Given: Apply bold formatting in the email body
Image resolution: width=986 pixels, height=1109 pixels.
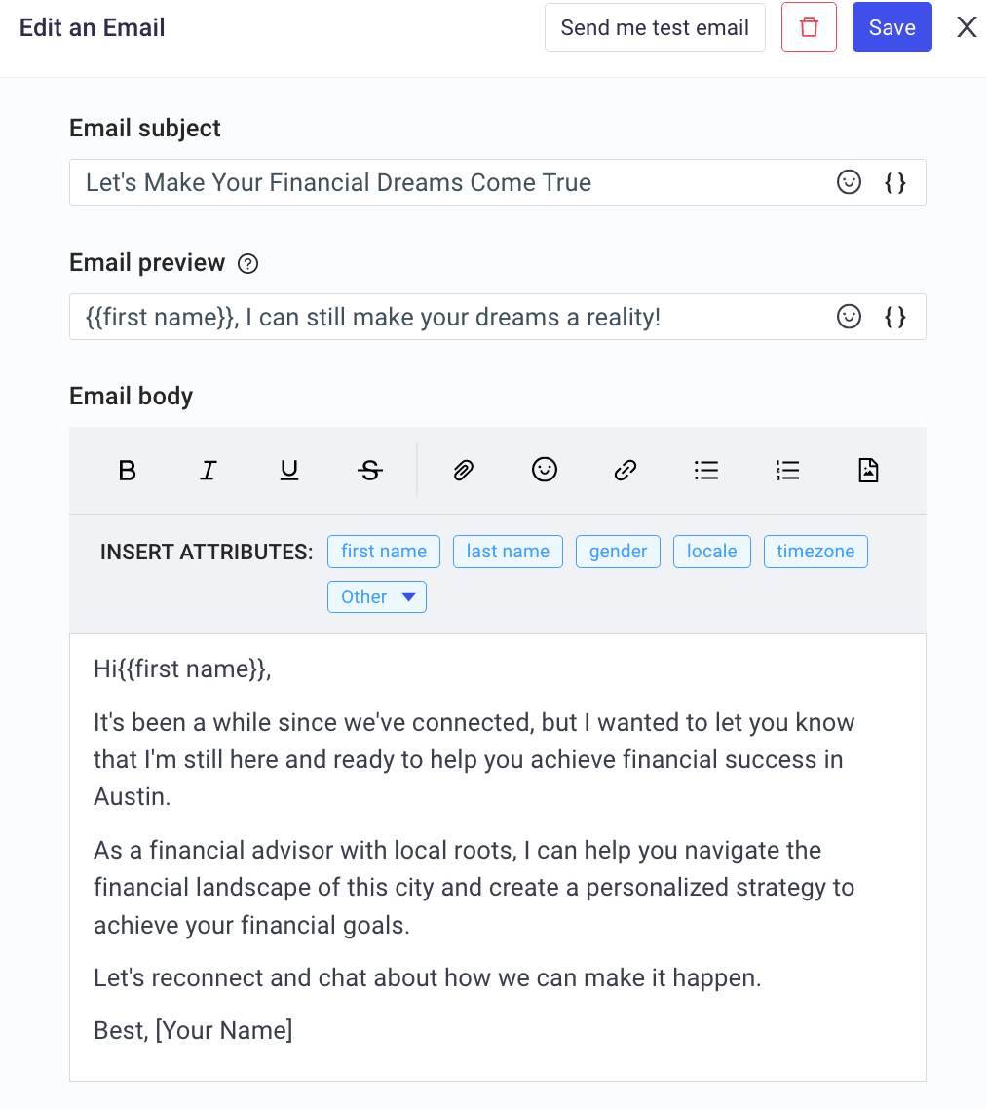Looking at the screenshot, I should click(x=127, y=470).
